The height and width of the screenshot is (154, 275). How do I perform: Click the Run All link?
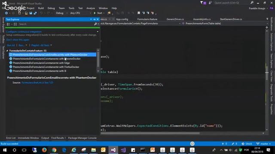click(11, 45)
